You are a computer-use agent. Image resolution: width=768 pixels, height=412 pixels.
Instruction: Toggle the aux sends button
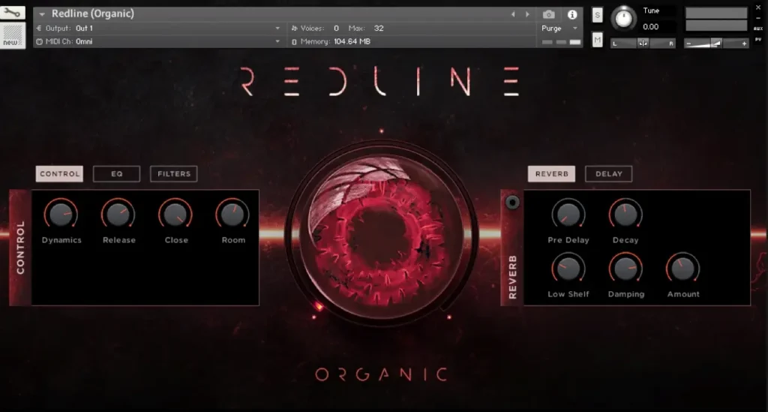[x=758, y=29]
